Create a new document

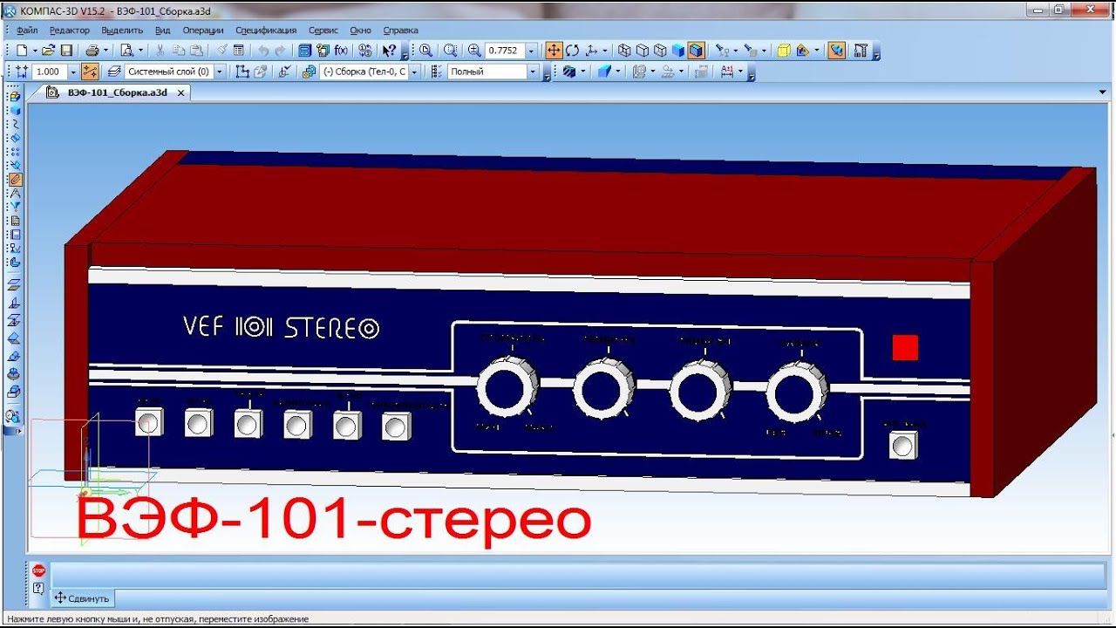click(x=22, y=51)
